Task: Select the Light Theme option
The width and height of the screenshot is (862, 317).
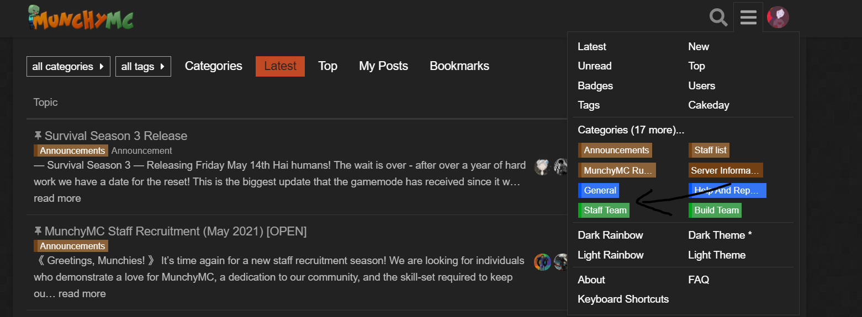Action: [717, 255]
